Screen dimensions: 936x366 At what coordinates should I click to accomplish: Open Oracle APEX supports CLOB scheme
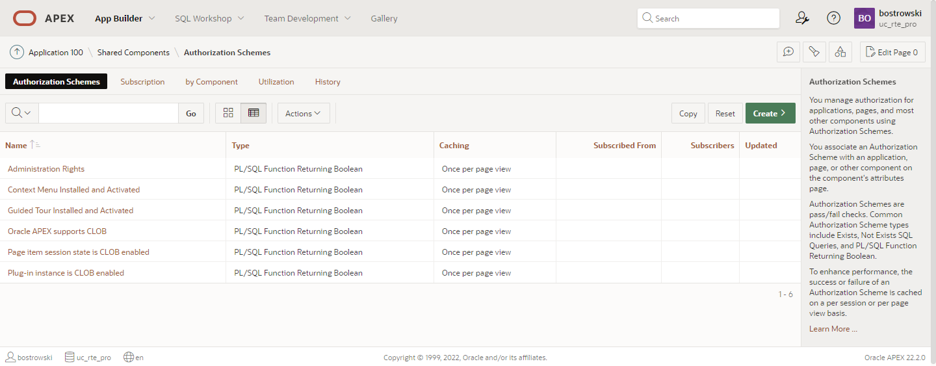coord(57,231)
